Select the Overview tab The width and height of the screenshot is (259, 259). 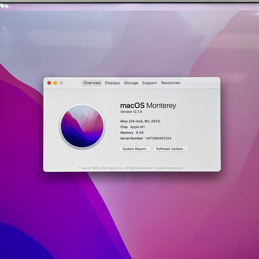92,83
